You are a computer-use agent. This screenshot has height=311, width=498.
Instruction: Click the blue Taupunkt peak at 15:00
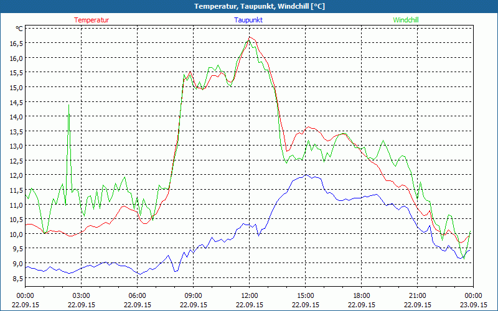(x=306, y=175)
